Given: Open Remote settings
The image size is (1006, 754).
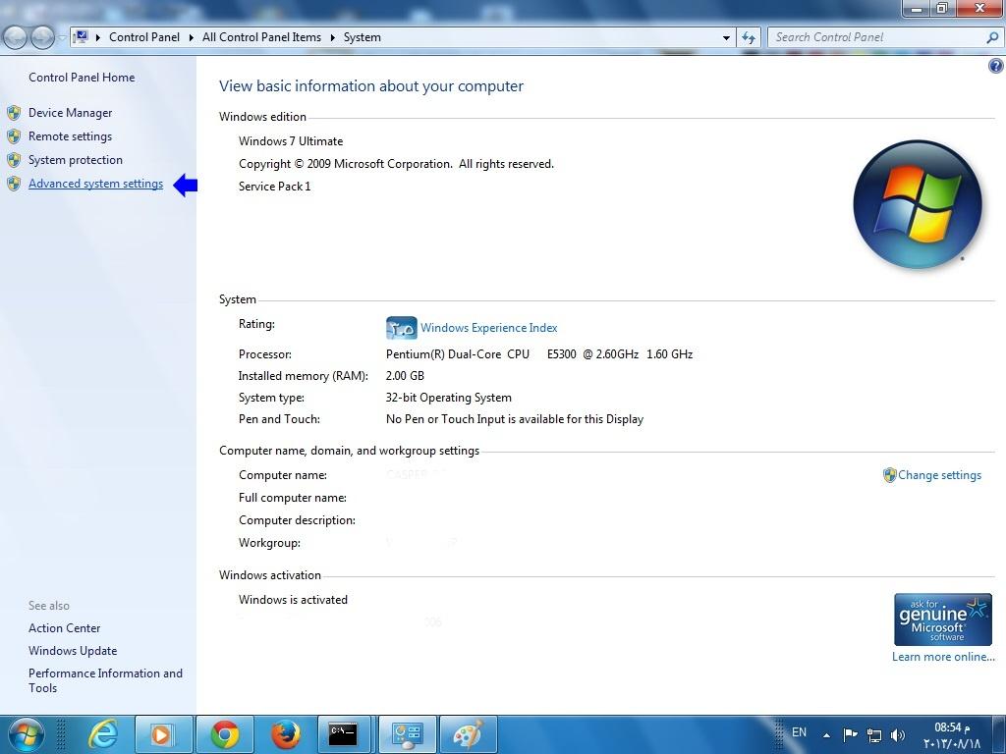Looking at the screenshot, I should [70, 136].
